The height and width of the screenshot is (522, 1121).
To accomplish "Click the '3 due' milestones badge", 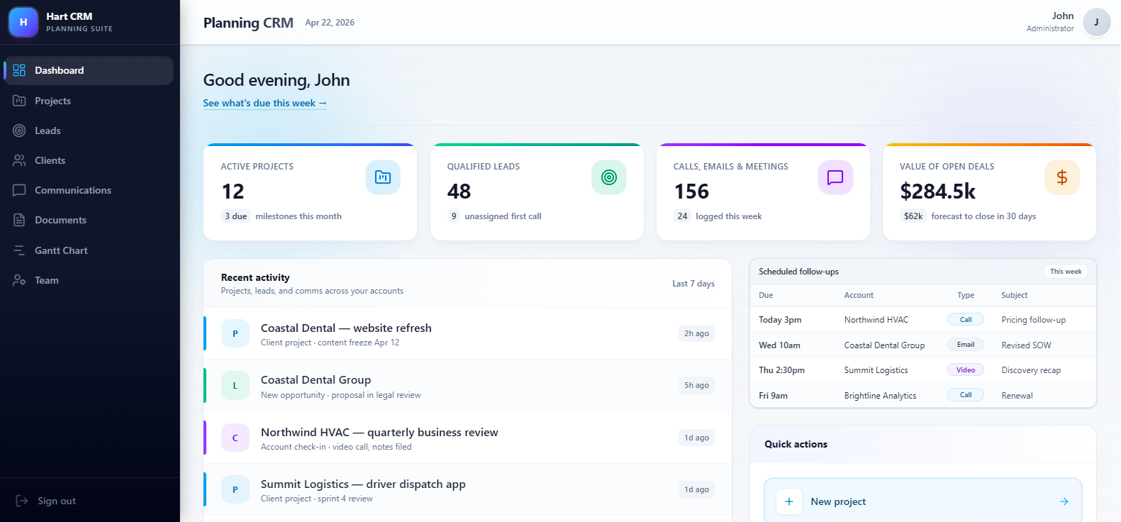I will (x=236, y=216).
